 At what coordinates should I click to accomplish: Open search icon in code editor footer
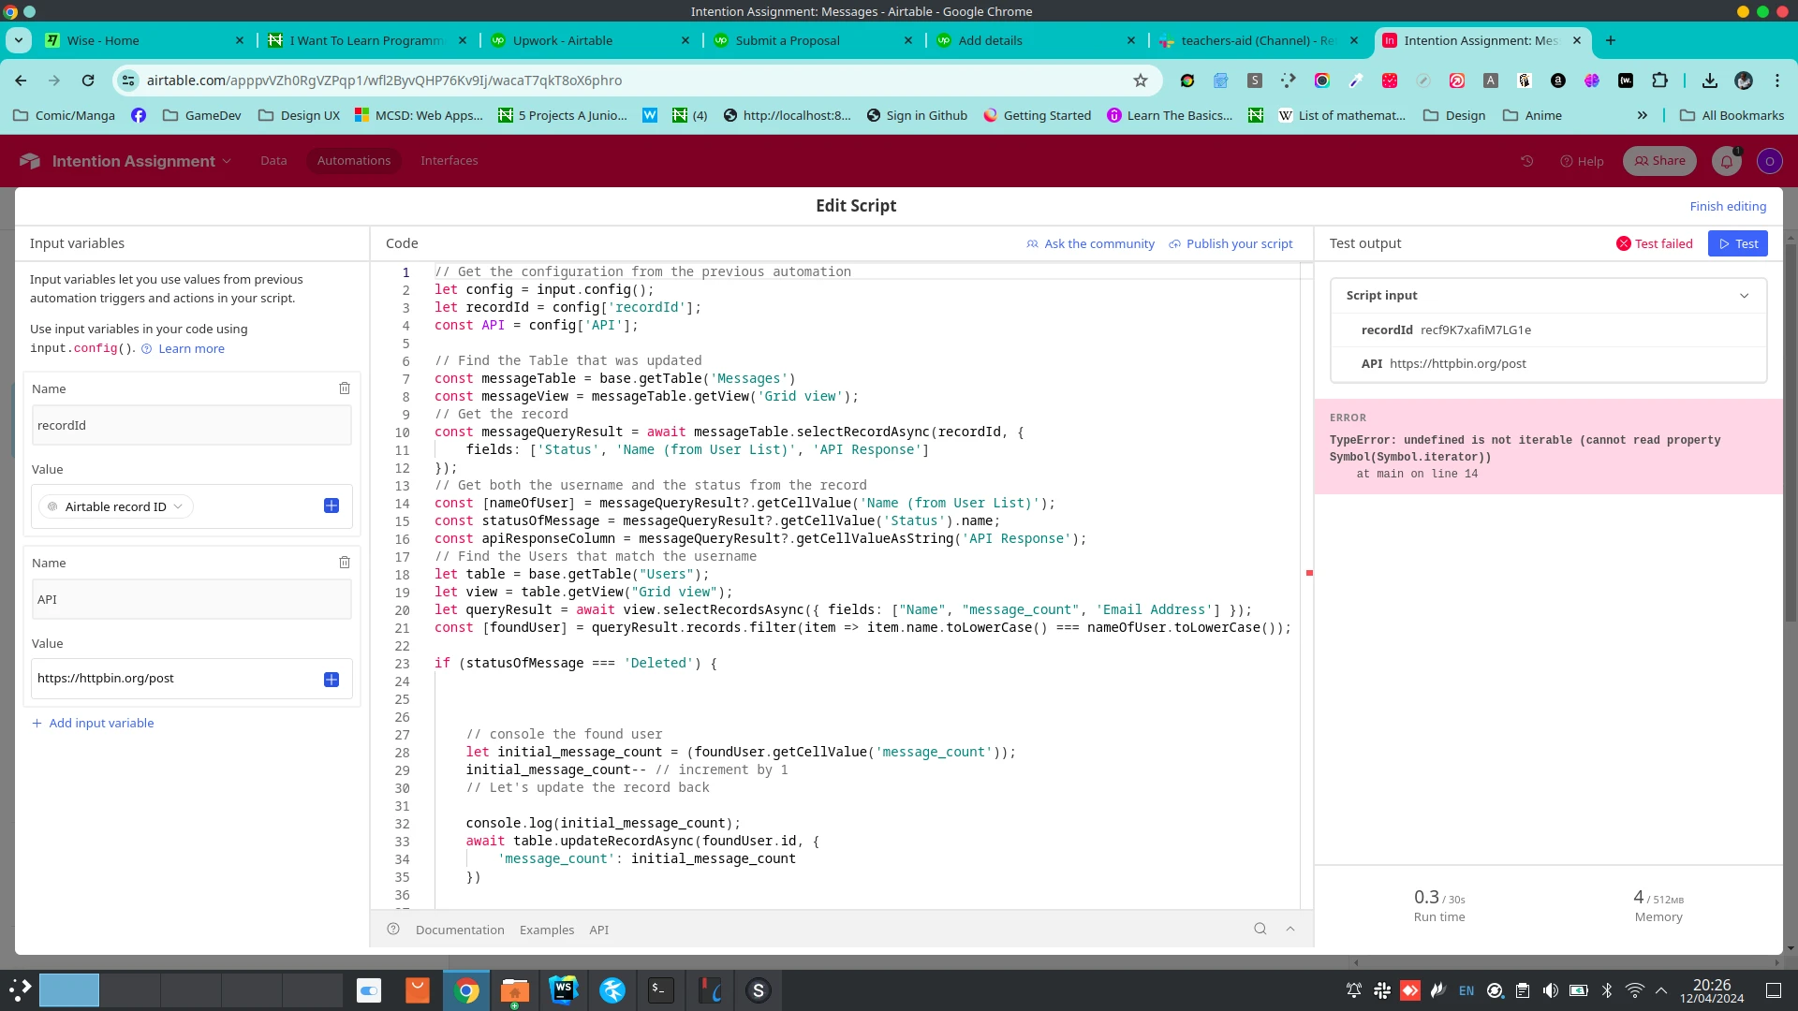tap(1260, 930)
